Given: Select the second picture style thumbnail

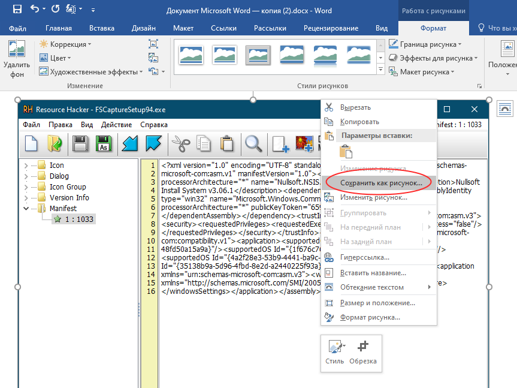Looking at the screenshot, I should tap(225, 55).
